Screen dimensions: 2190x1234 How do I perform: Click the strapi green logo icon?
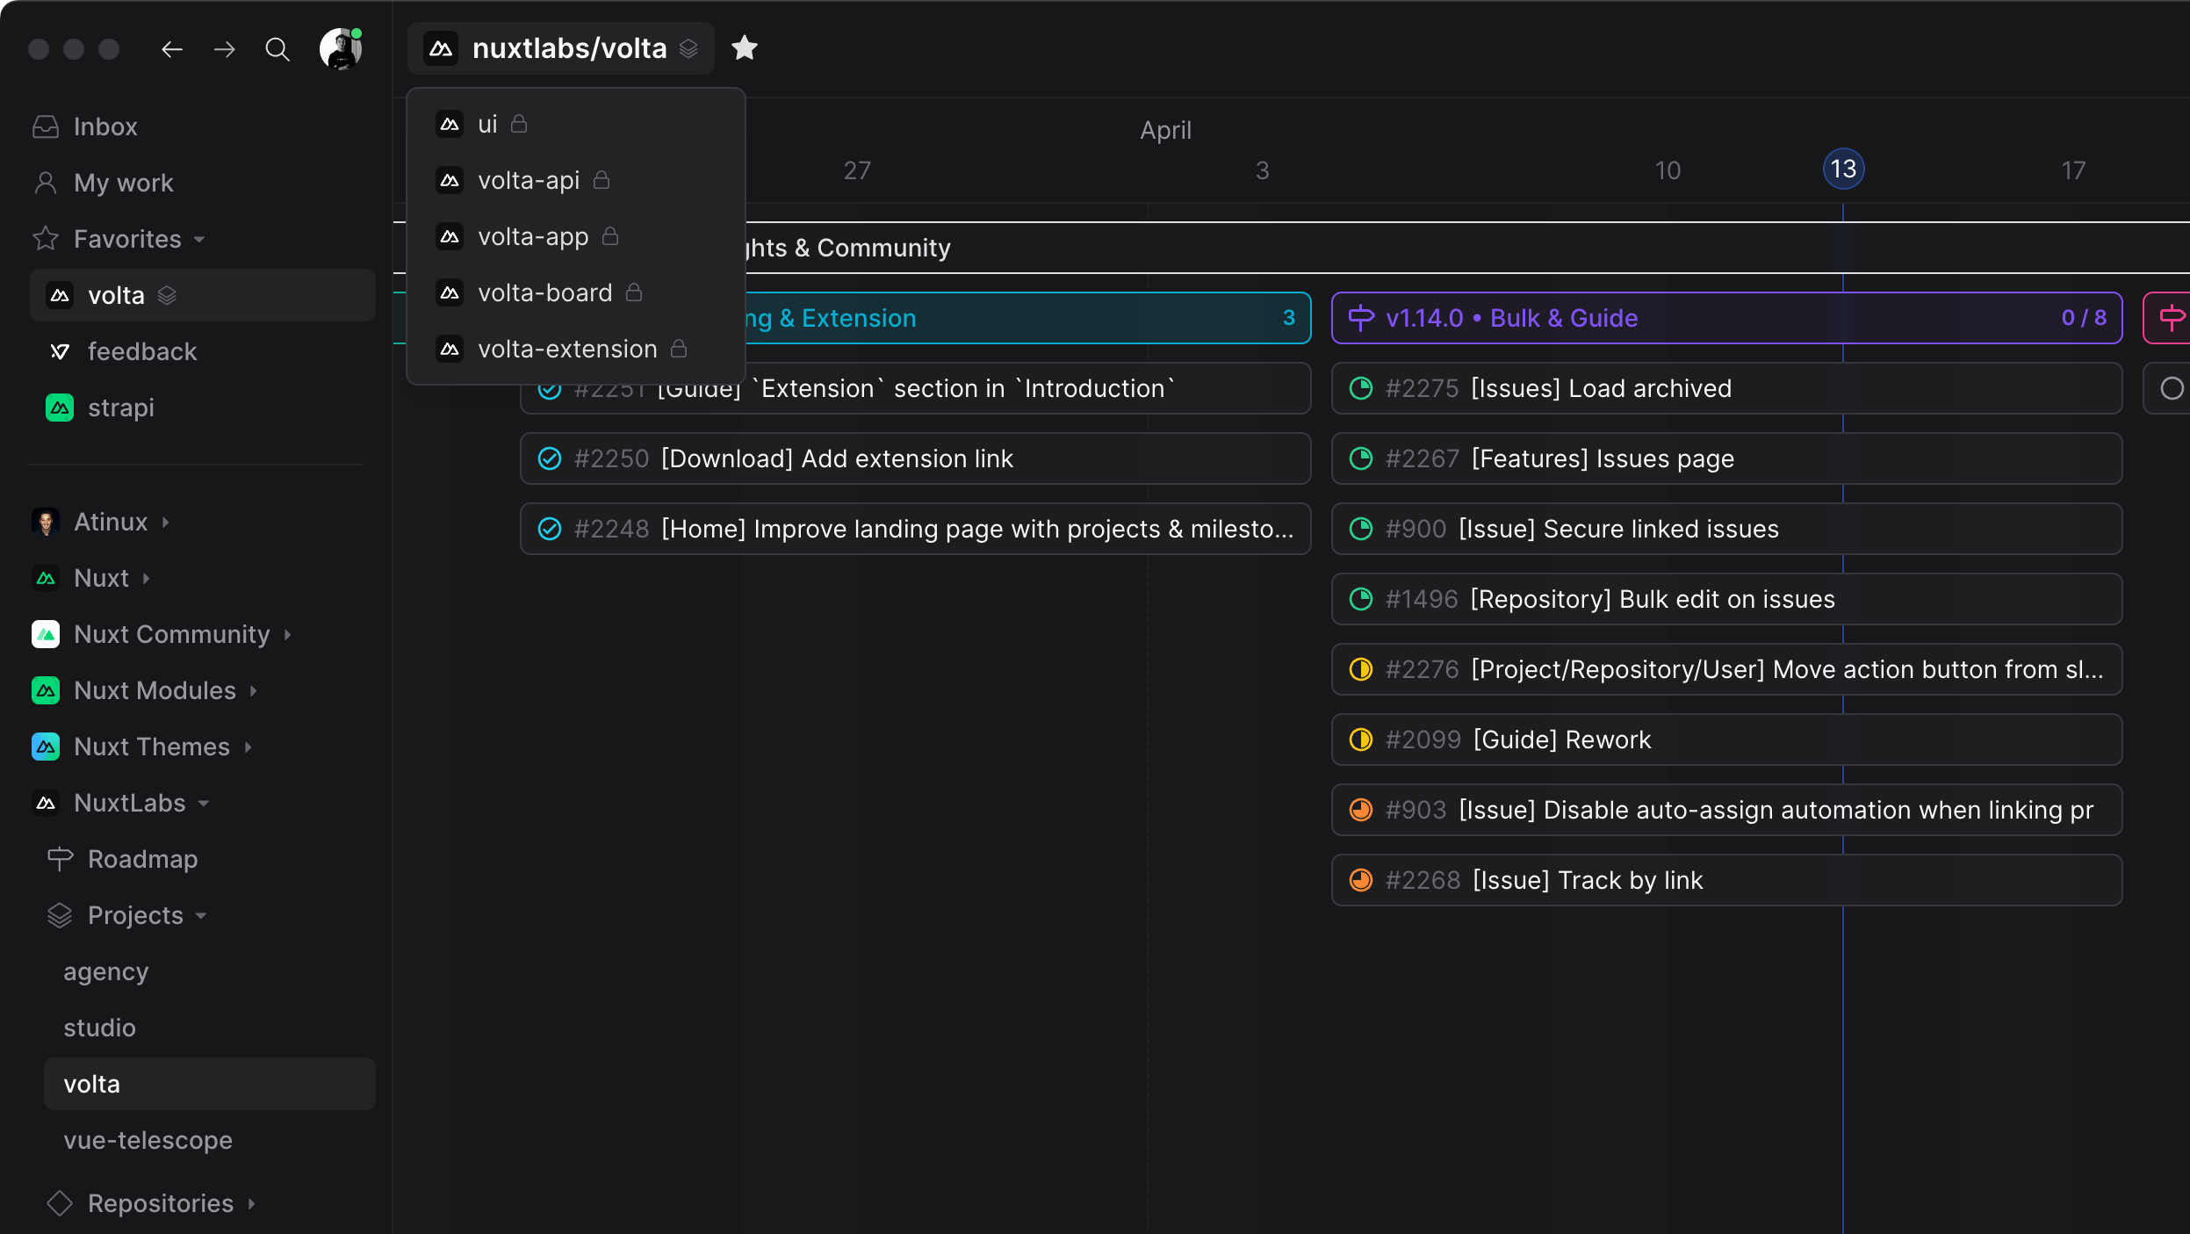point(60,408)
